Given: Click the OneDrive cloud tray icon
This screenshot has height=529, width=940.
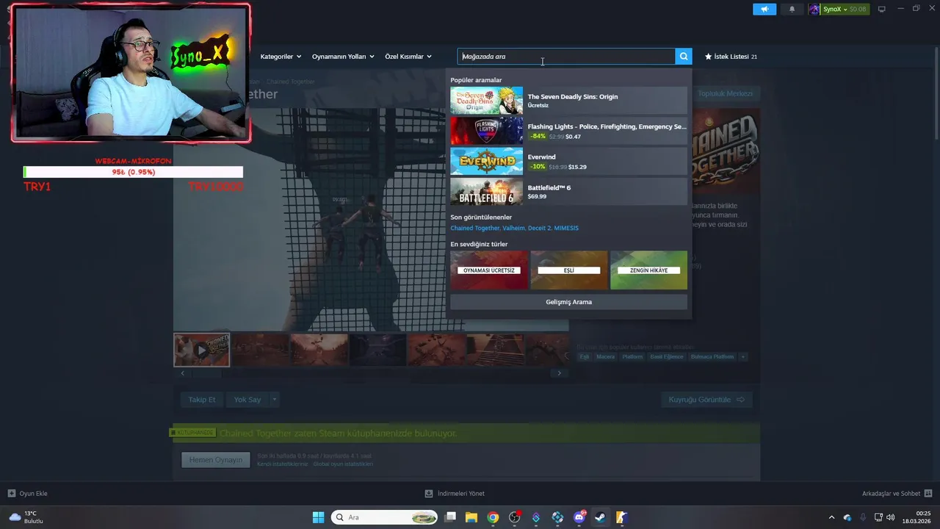Looking at the screenshot, I should [847, 517].
